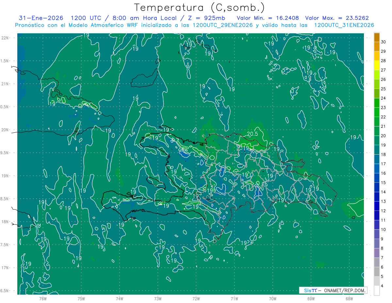Viewport: 392px width, 303px height.
Task: Click the legend value '9'
Action: click(x=383, y=239)
